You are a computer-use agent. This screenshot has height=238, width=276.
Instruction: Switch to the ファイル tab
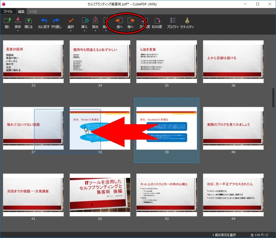coord(8,11)
